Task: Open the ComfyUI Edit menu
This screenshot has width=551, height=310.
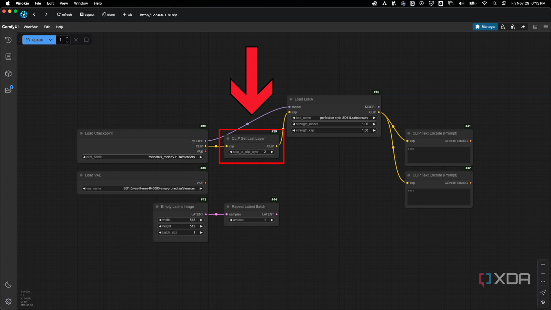Action: (x=46, y=27)
